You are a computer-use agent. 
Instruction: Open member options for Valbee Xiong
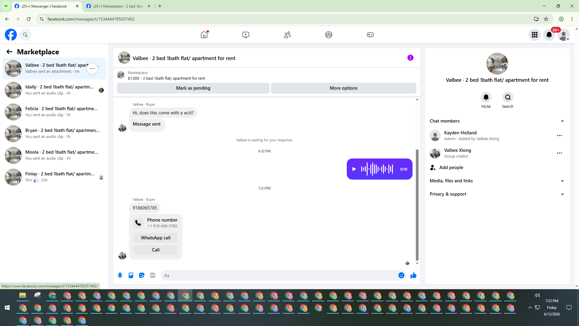(559, 153)
